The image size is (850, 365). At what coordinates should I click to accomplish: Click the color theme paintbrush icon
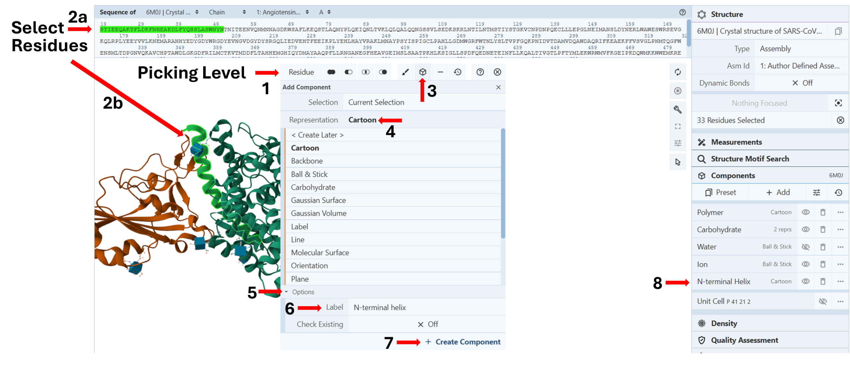405,72
